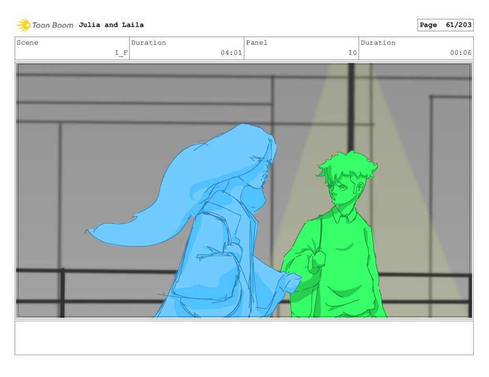The width and height of the screenshot is (489, 377).
Task: Select the title text 'Julia and Laila'
Action: click(111, 25)
